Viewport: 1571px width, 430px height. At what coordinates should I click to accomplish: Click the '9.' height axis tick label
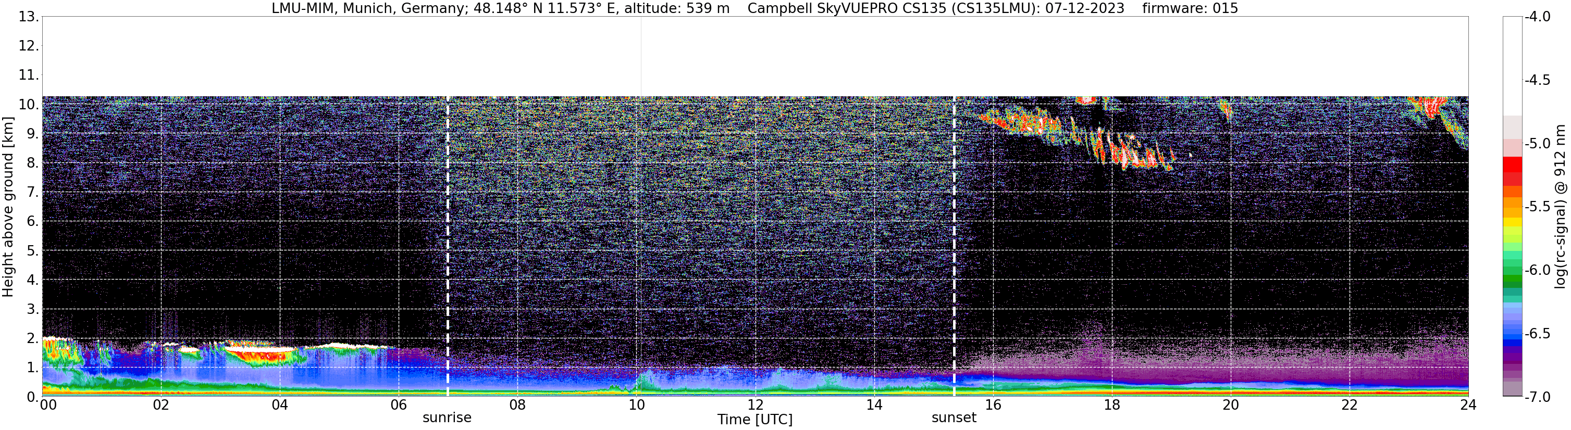[x=32, y=133]
